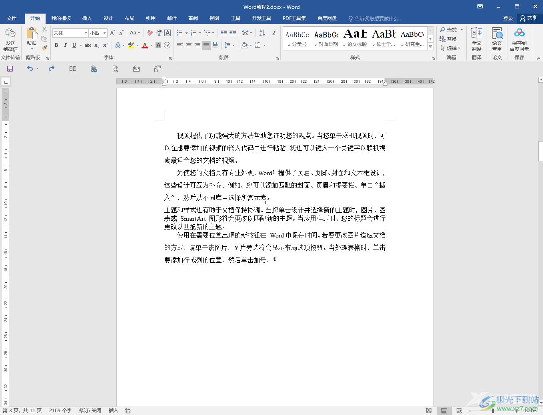This screenshot has width=543, height=415.
Task: Align text to the right
Action: point(198,45)
